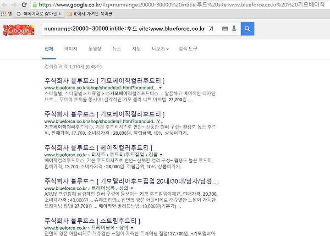Switch to the 동영상 tab

(95, 49)
